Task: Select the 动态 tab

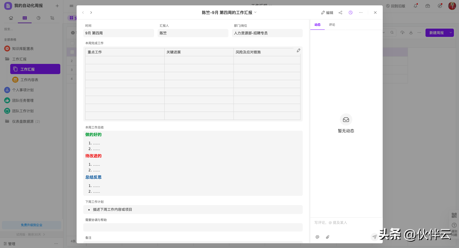Action: [x=317, y=25]
